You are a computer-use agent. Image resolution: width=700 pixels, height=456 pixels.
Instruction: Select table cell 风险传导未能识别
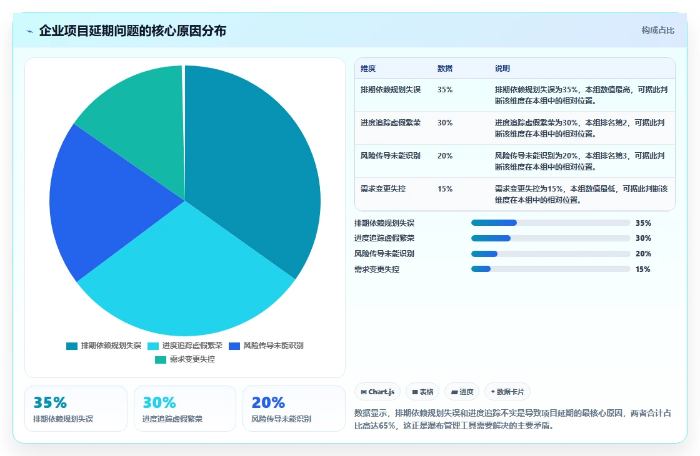click(x=391, y=156)
